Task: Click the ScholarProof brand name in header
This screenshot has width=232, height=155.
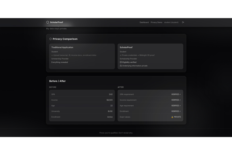Action: [x=56, y=22]
